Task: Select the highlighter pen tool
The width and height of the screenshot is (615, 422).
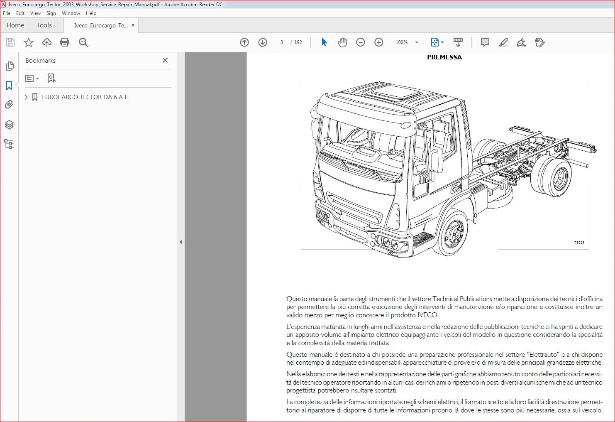Action: coord(503,42)
